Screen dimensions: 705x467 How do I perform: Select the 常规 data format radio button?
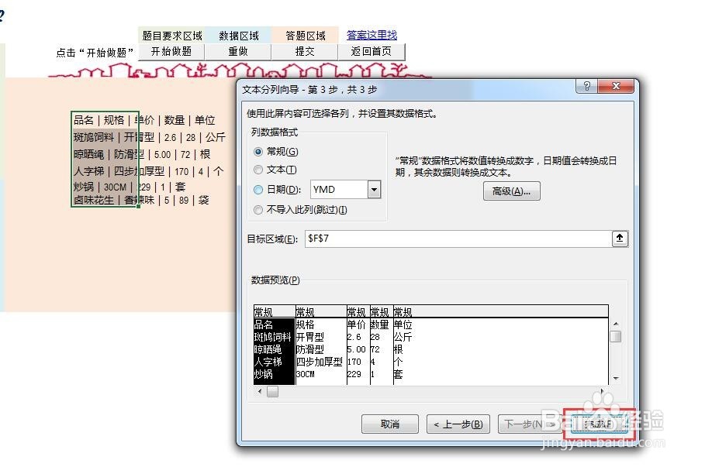(257, 151)
